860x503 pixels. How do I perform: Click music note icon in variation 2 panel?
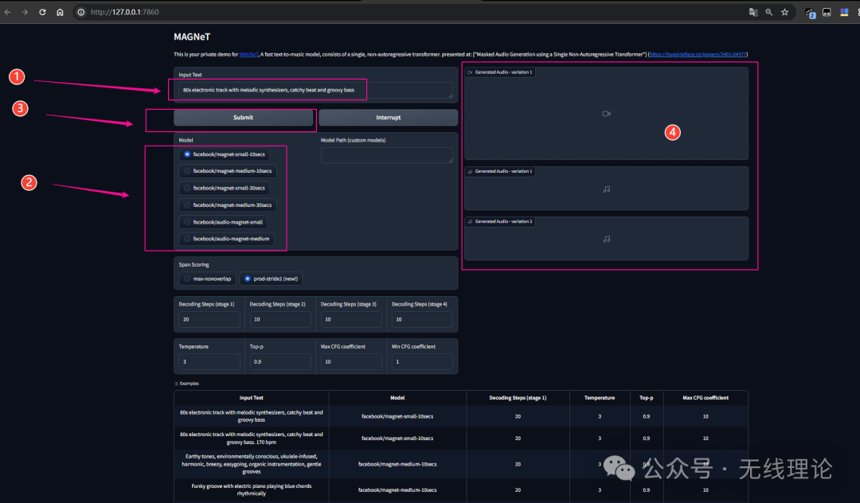click(x=606, y=239)
